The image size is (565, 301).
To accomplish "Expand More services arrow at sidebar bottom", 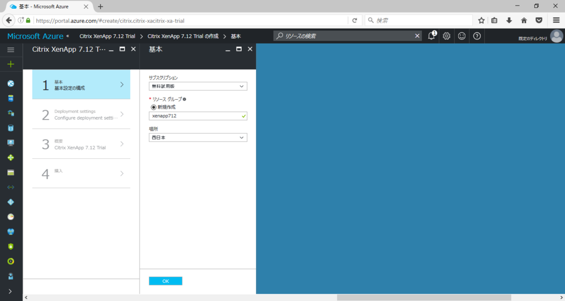I will 10,291.
